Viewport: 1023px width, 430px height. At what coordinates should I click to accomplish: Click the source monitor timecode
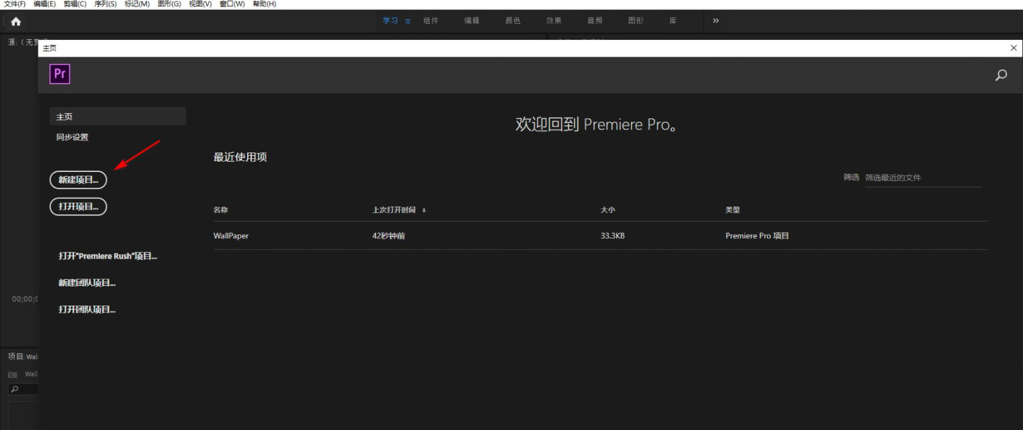click(x=24, y=299)
